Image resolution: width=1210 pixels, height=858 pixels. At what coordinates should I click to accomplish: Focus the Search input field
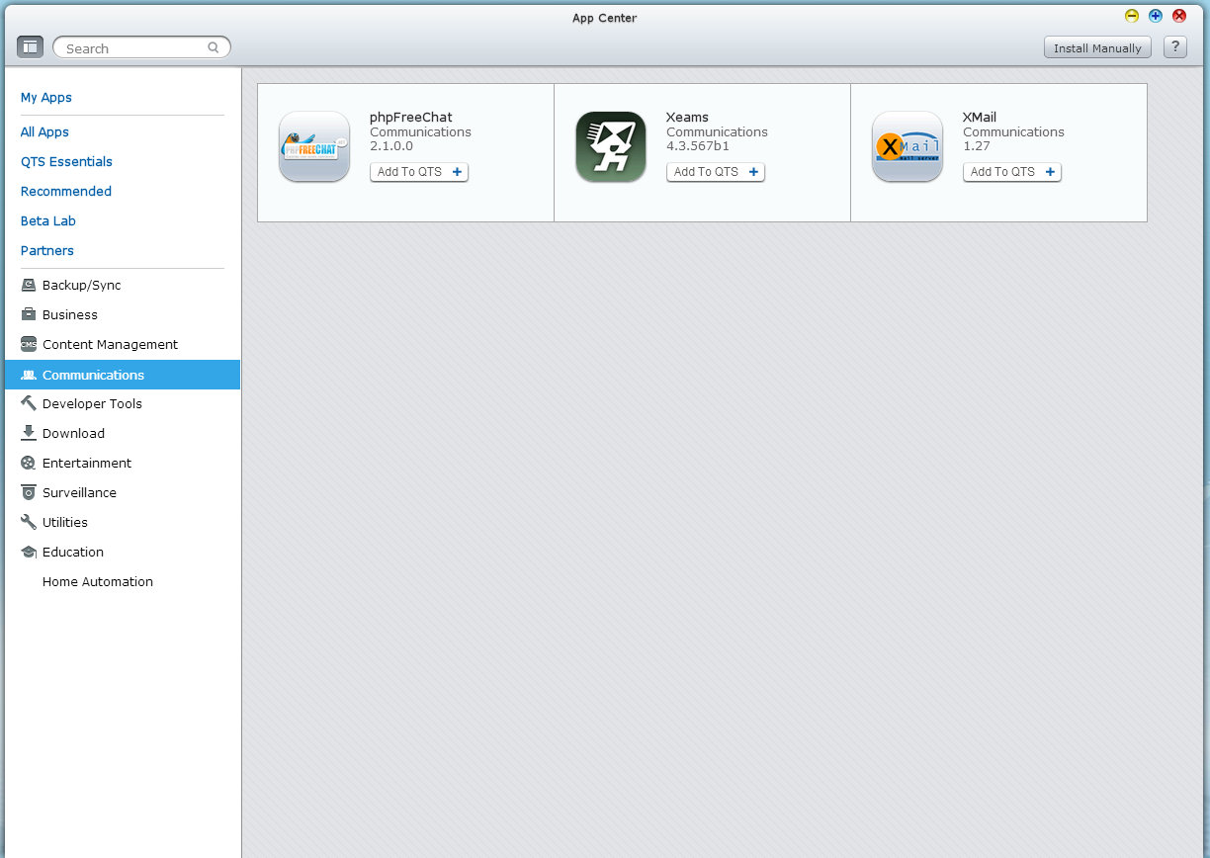coord(133,47)
